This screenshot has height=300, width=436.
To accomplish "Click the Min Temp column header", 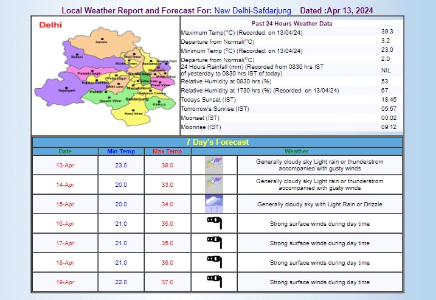I will (121, 152).
